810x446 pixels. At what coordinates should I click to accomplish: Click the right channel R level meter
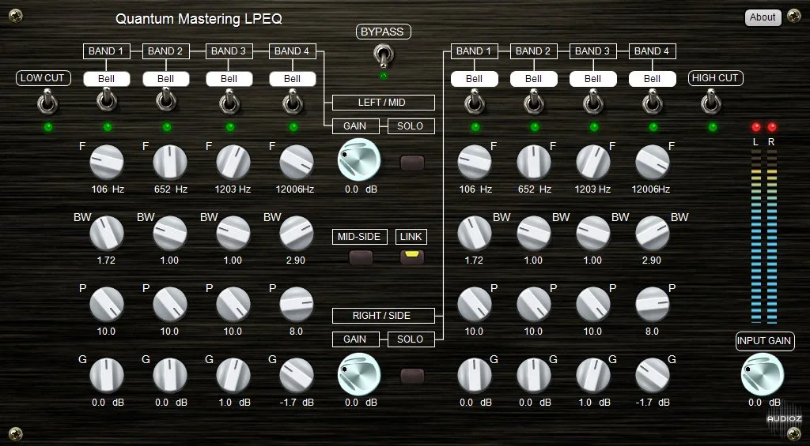click(x=772, y=236)
